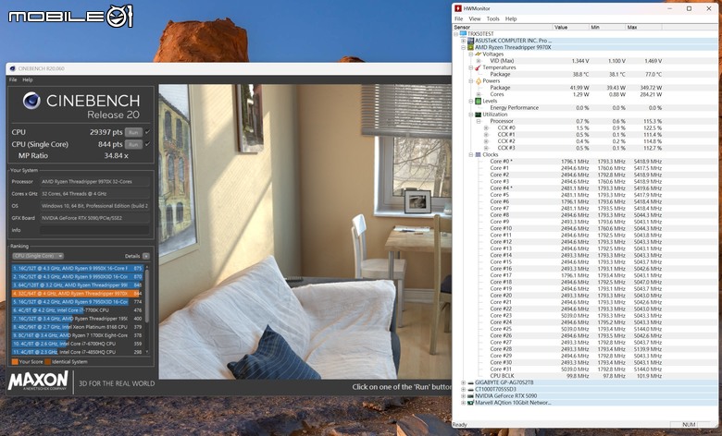Image resolution: width=722 pixels, height=436 pixels.
Task: Expand the VID (Max) entry
Action: 479,61
